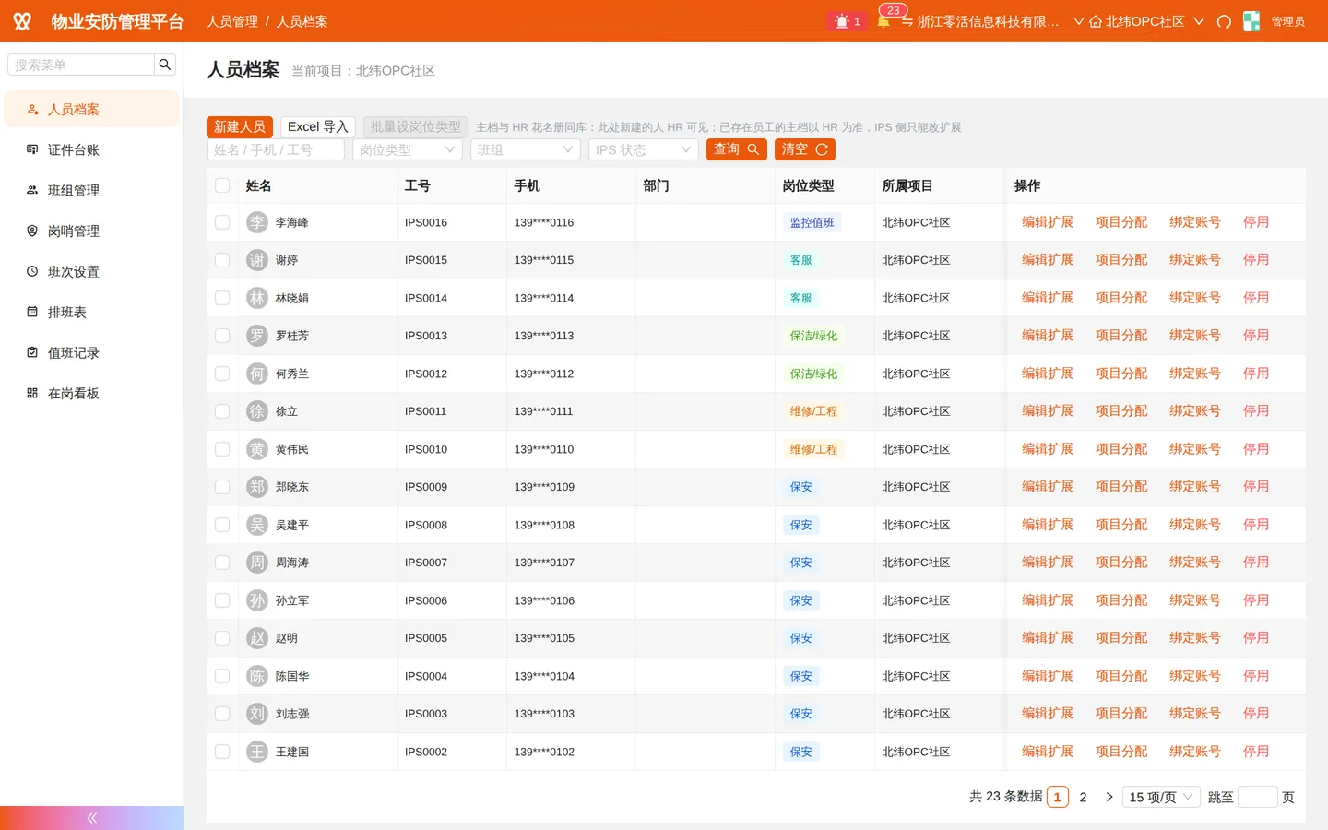
Task: Click the 在岗看板 dashboard icon
Action: 32,393
